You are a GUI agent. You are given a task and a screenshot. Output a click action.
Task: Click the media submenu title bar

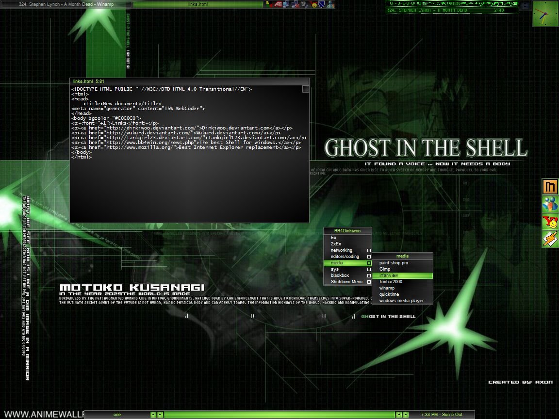402,256
